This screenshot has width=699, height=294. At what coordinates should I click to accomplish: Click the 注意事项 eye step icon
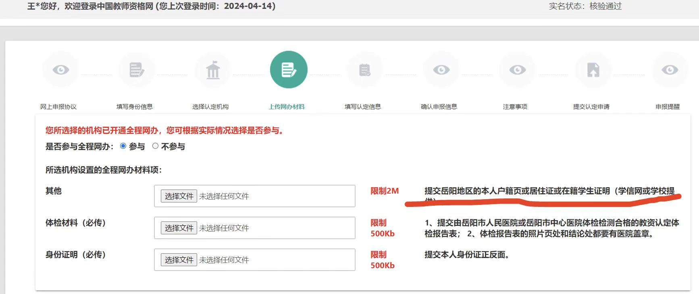[x=517, y=70]
